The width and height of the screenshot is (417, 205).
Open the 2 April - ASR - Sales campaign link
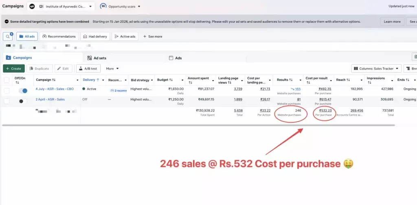pos(50,99)
